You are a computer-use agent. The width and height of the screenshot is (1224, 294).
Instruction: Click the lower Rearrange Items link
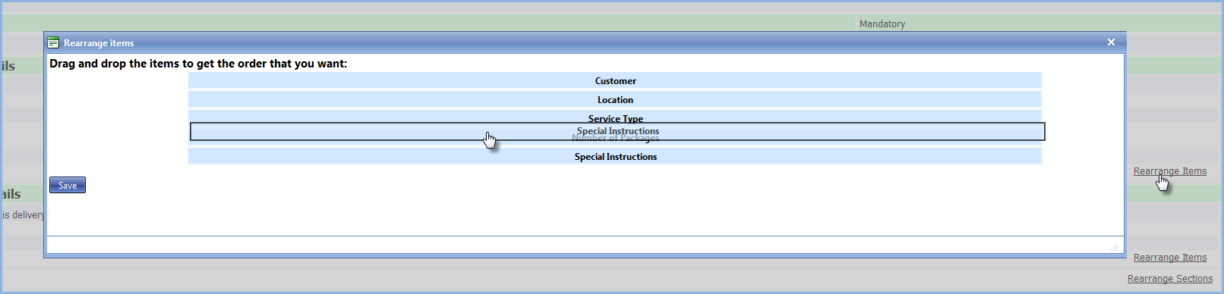pyautogui.click(x=1169, y=258)
